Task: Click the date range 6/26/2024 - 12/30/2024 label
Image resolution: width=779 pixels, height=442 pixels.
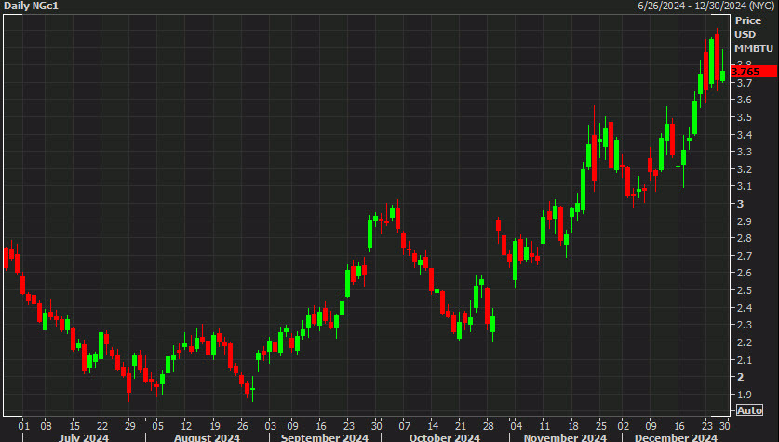Action: (x=707, y=7)
